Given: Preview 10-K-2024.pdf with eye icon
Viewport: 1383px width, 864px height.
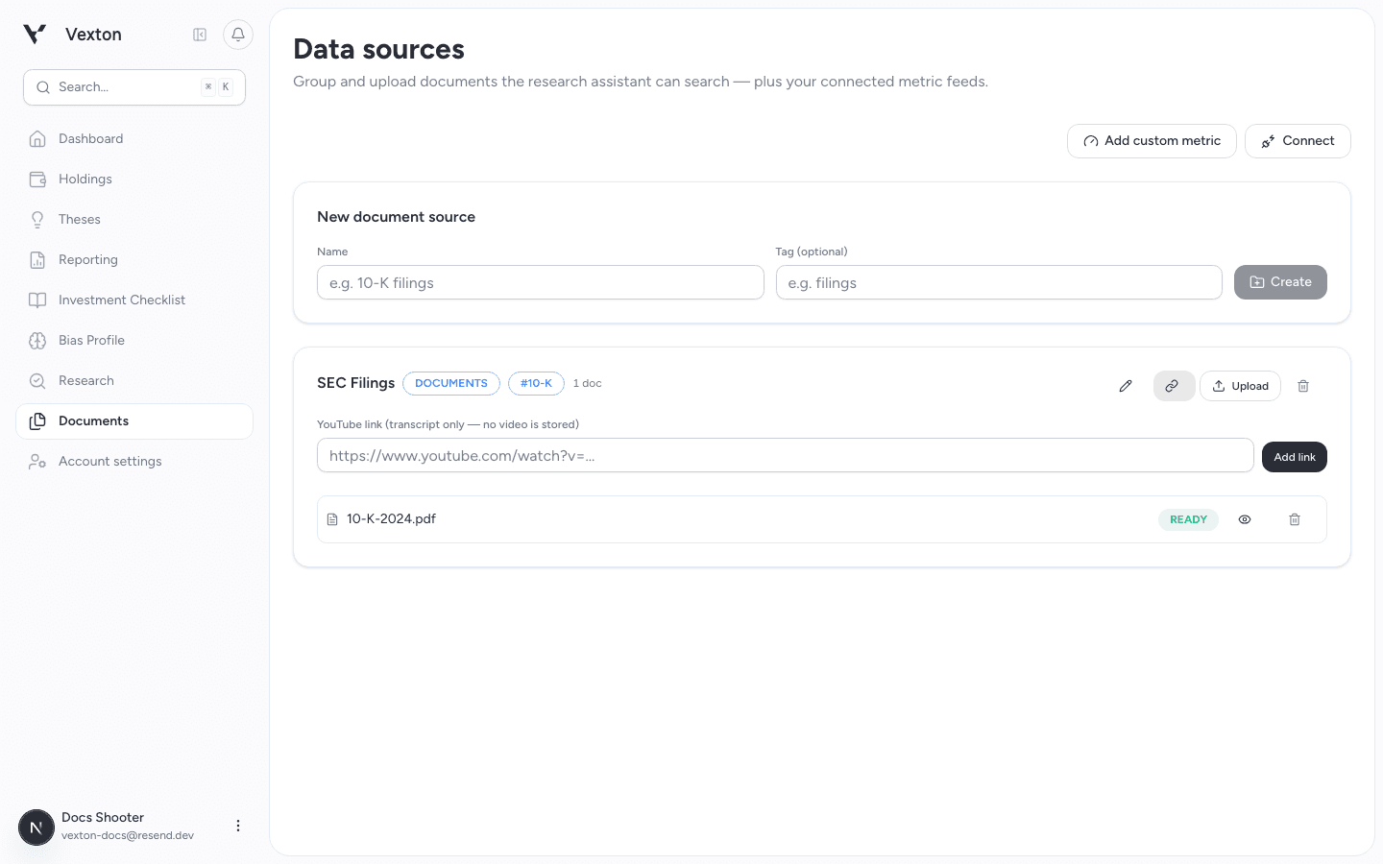Looking at the screenshot, I should (x=1245, y=519).
